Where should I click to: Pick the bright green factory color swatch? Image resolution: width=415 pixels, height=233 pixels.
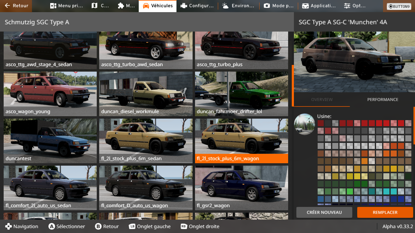(x=350, y=191)
